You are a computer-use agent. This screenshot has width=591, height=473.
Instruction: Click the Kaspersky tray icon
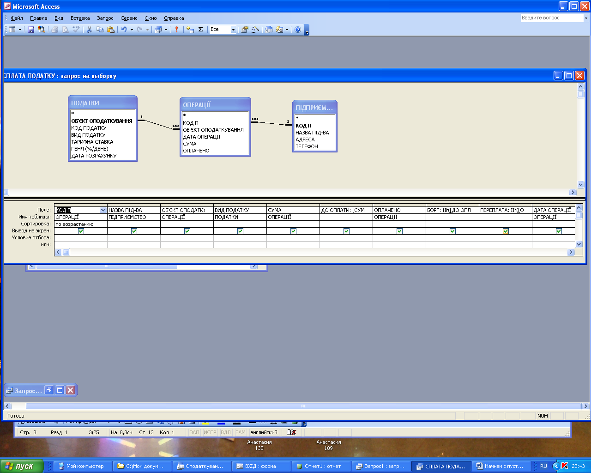[x=564, y=466]
